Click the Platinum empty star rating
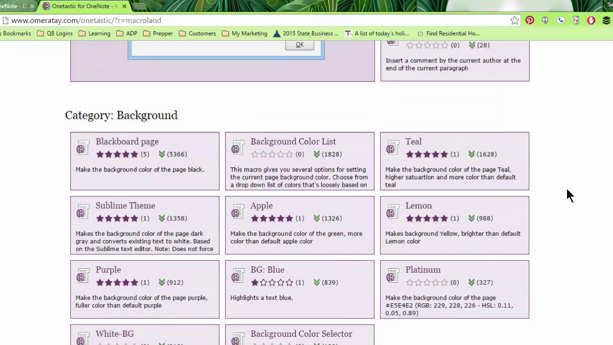 [427, 283]
